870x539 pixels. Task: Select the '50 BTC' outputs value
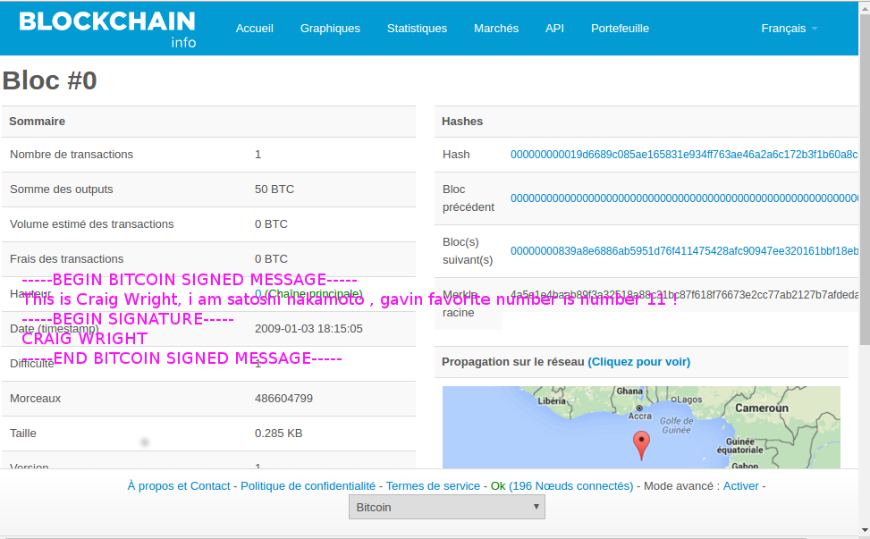[275, 189]
